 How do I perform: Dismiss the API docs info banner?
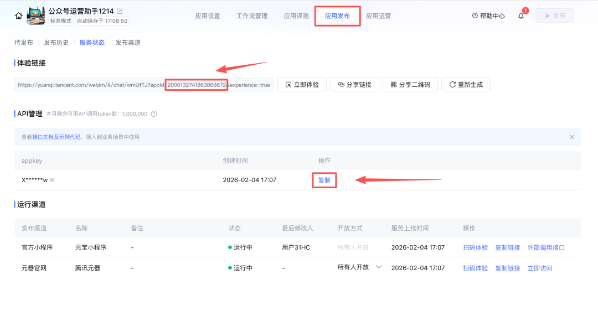tap(571, 137)
